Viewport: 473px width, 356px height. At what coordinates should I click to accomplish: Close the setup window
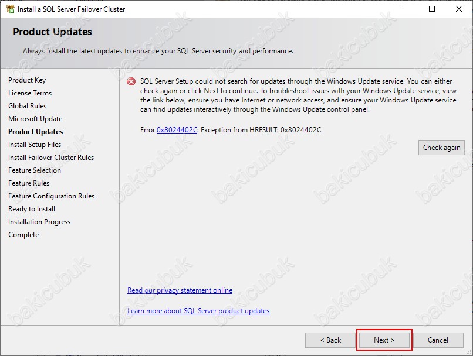point(459,9)
